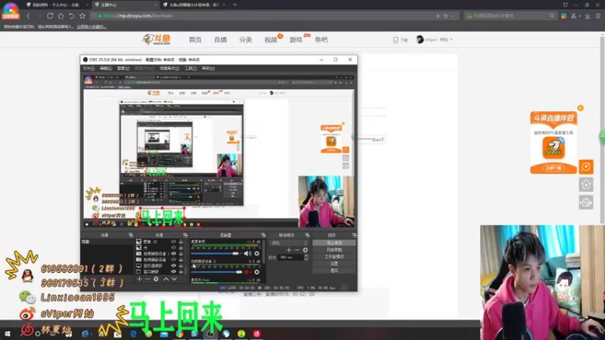Screen dimensions: 605x340
Task: Adjust the first mixer channel volume slider
Action: pyautogui.click(x=216, y=254)
